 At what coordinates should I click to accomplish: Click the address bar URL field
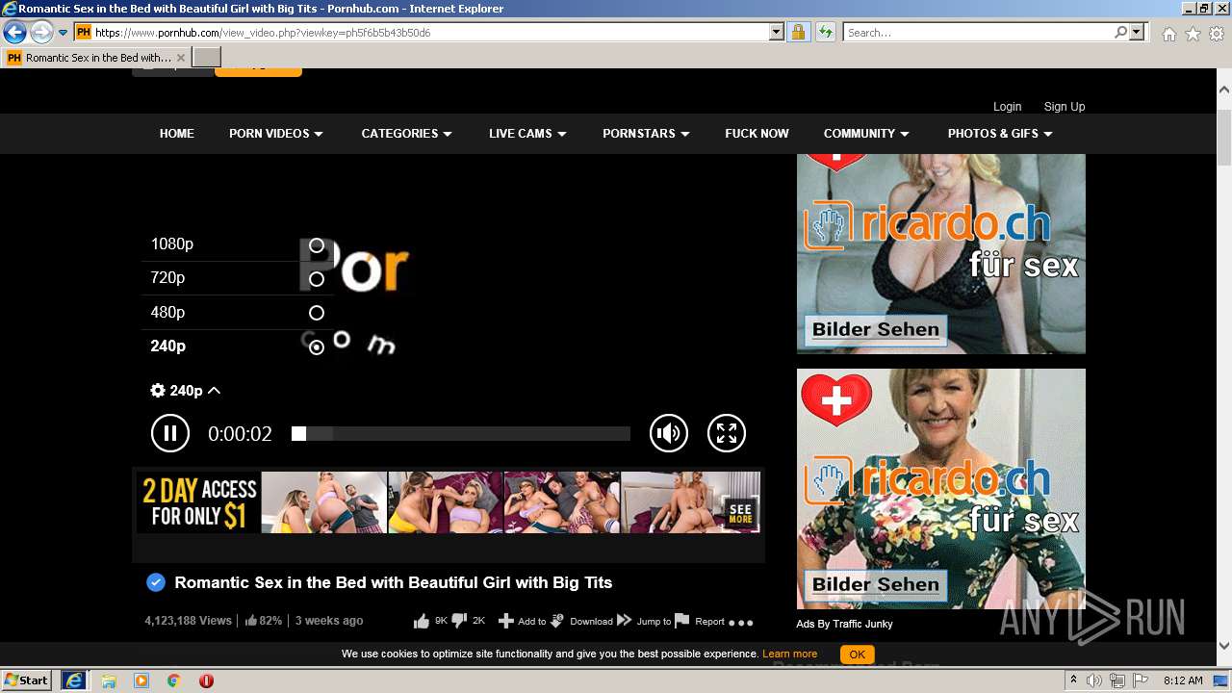431,33
